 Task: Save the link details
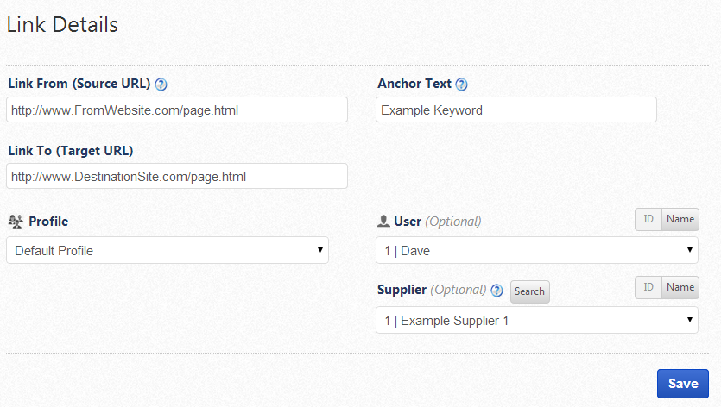coord(682,384)
